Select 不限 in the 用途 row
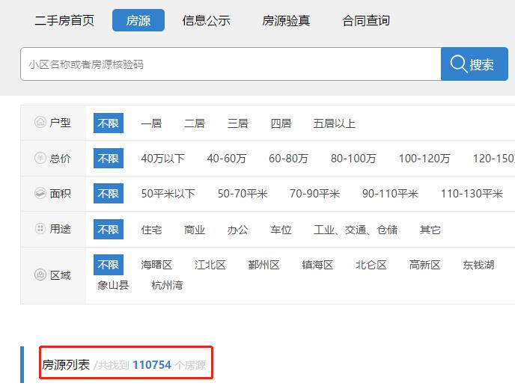 coord(109,229)
